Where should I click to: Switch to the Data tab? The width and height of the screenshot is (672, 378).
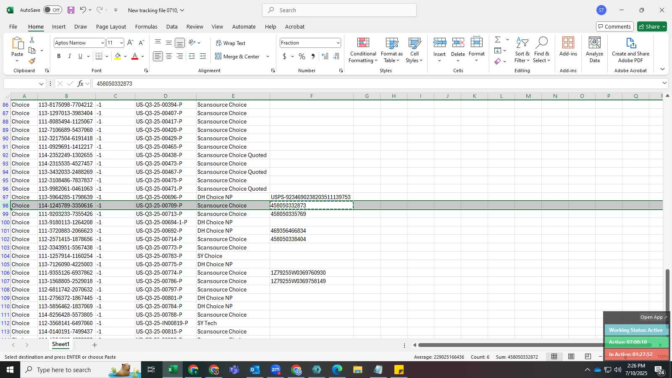click(172, 26)
